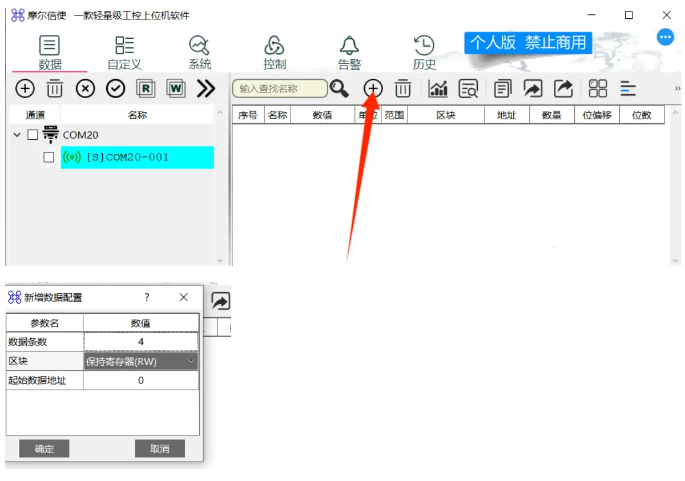Click the 范围 column header
Screen dimensions: 685x481
[394, 115]
